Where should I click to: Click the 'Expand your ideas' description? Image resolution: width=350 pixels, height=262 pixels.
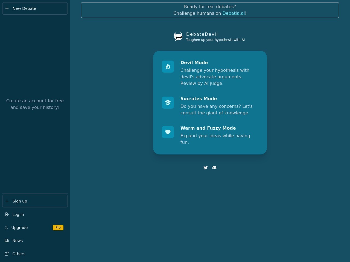tap(215, 139)
